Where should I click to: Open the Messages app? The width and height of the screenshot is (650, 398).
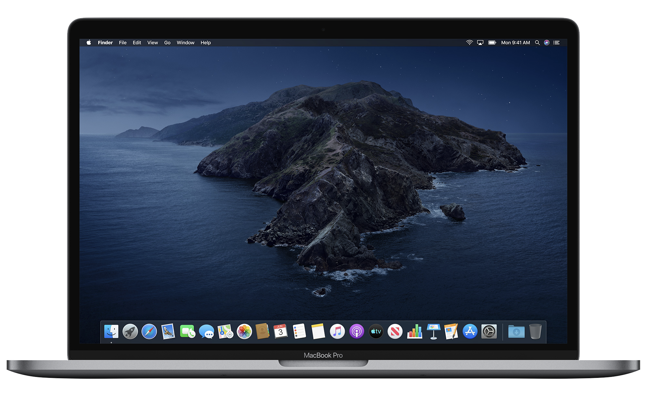click(x=207, y=332)
